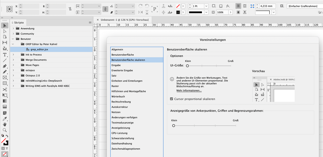Open the Eingabe preferences section
Viewport: 323px width, 157px height.
click(116, 65)
